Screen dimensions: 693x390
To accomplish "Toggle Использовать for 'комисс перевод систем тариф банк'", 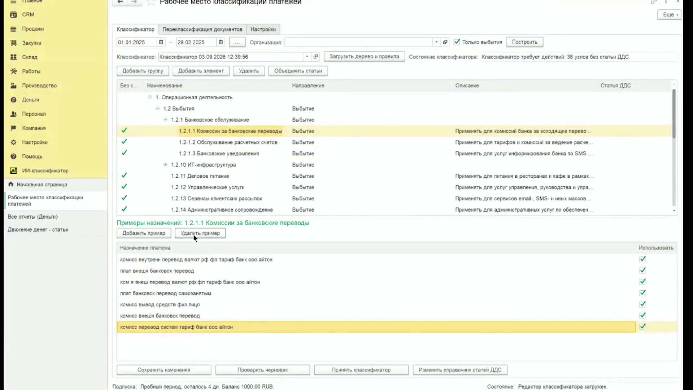I will [642, 327].
